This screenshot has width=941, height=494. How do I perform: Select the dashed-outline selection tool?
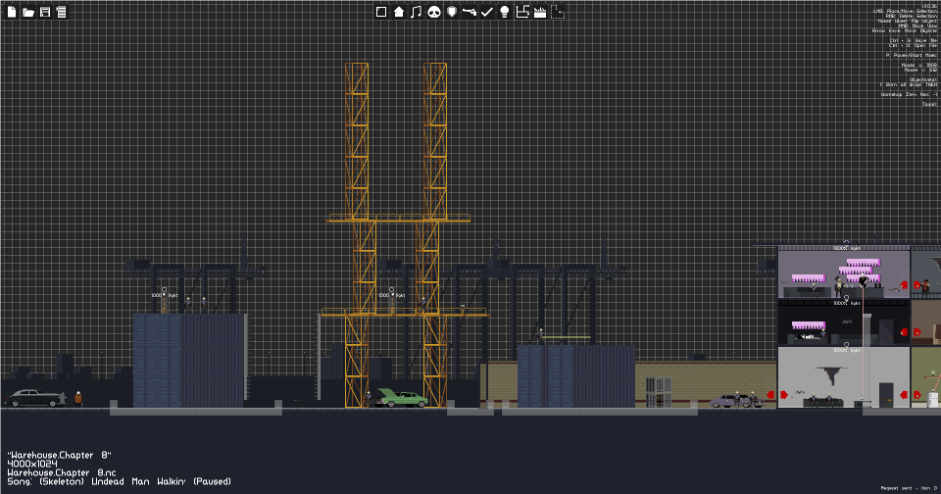(x=558, y=12)
